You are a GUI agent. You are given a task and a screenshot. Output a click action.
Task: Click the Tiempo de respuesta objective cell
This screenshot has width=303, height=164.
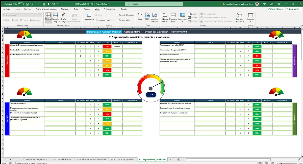click(27, 104)
